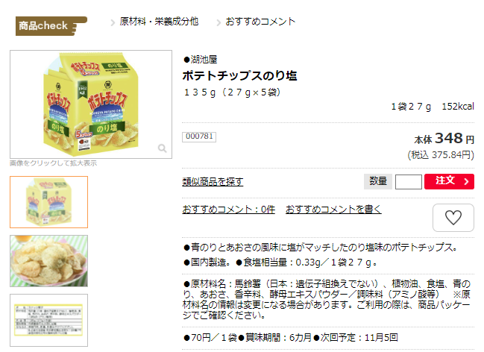Screen dimensions: 484x352
Task: Click the product code 000781 box
Action: [x=199, y=136]
